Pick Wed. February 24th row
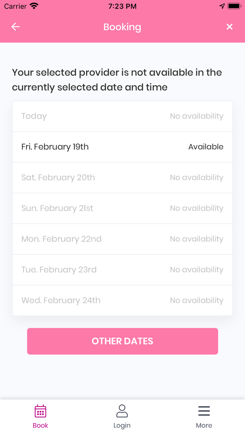Image resolution: width=245 pixels, height=435 pixels. coord(122,301)
